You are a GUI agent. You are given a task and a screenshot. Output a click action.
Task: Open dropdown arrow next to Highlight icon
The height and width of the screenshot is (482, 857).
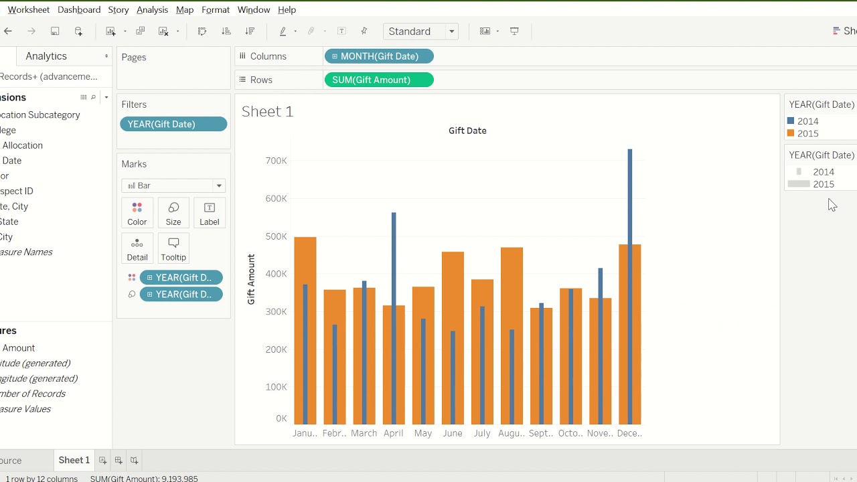[295, 31]
